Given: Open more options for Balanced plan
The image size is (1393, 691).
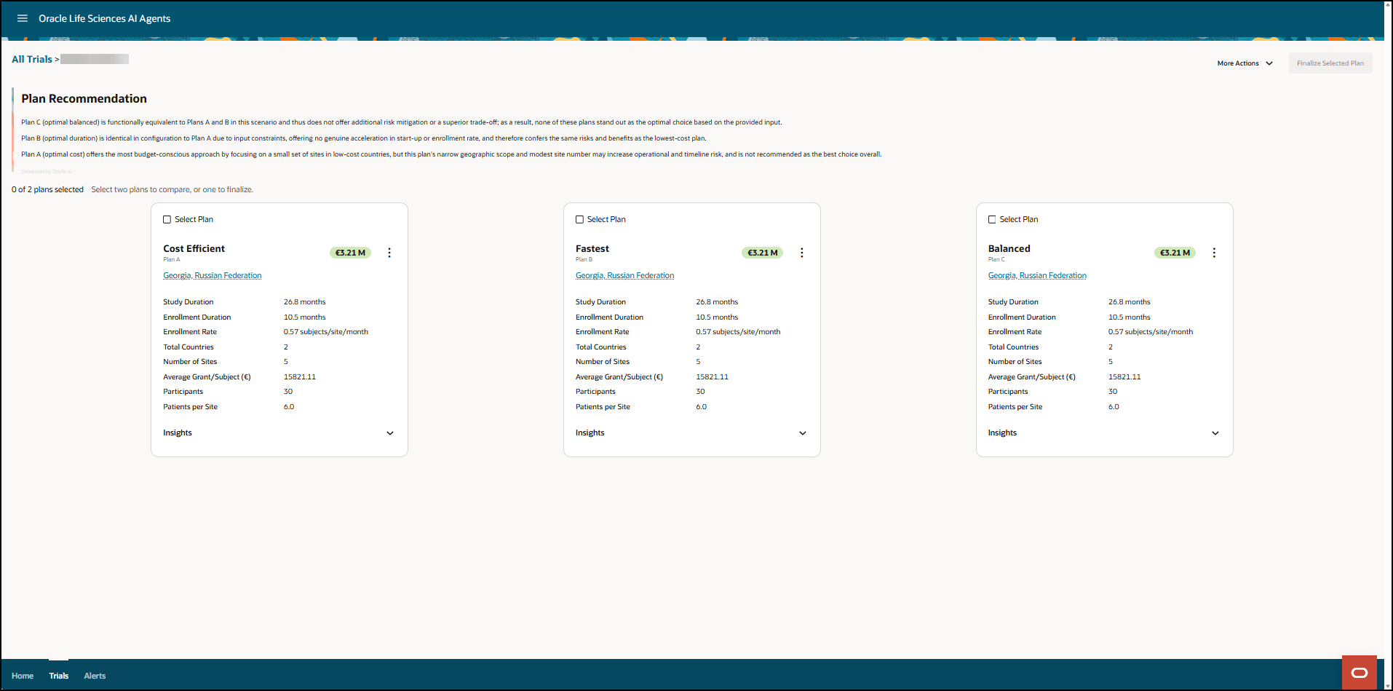Looking at the screenshot, I should (x=1214, y=253).
